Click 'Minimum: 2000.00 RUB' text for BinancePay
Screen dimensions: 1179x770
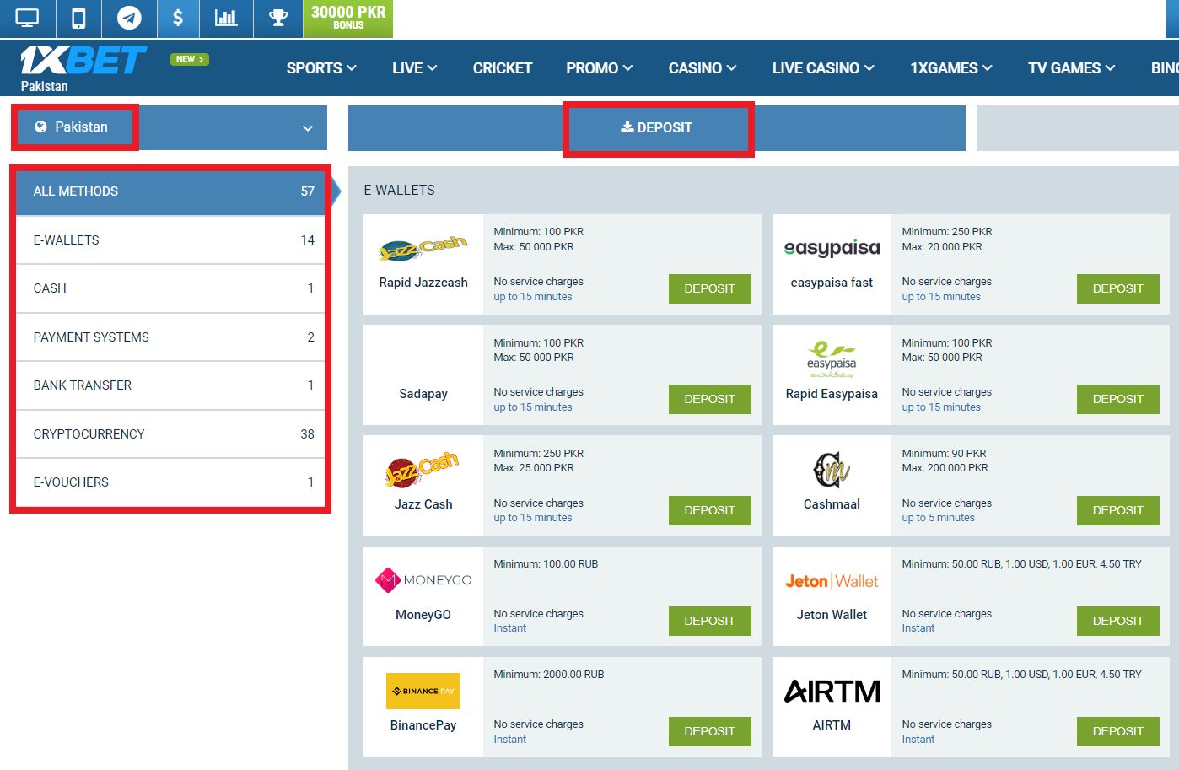click(x=548, y=675)
